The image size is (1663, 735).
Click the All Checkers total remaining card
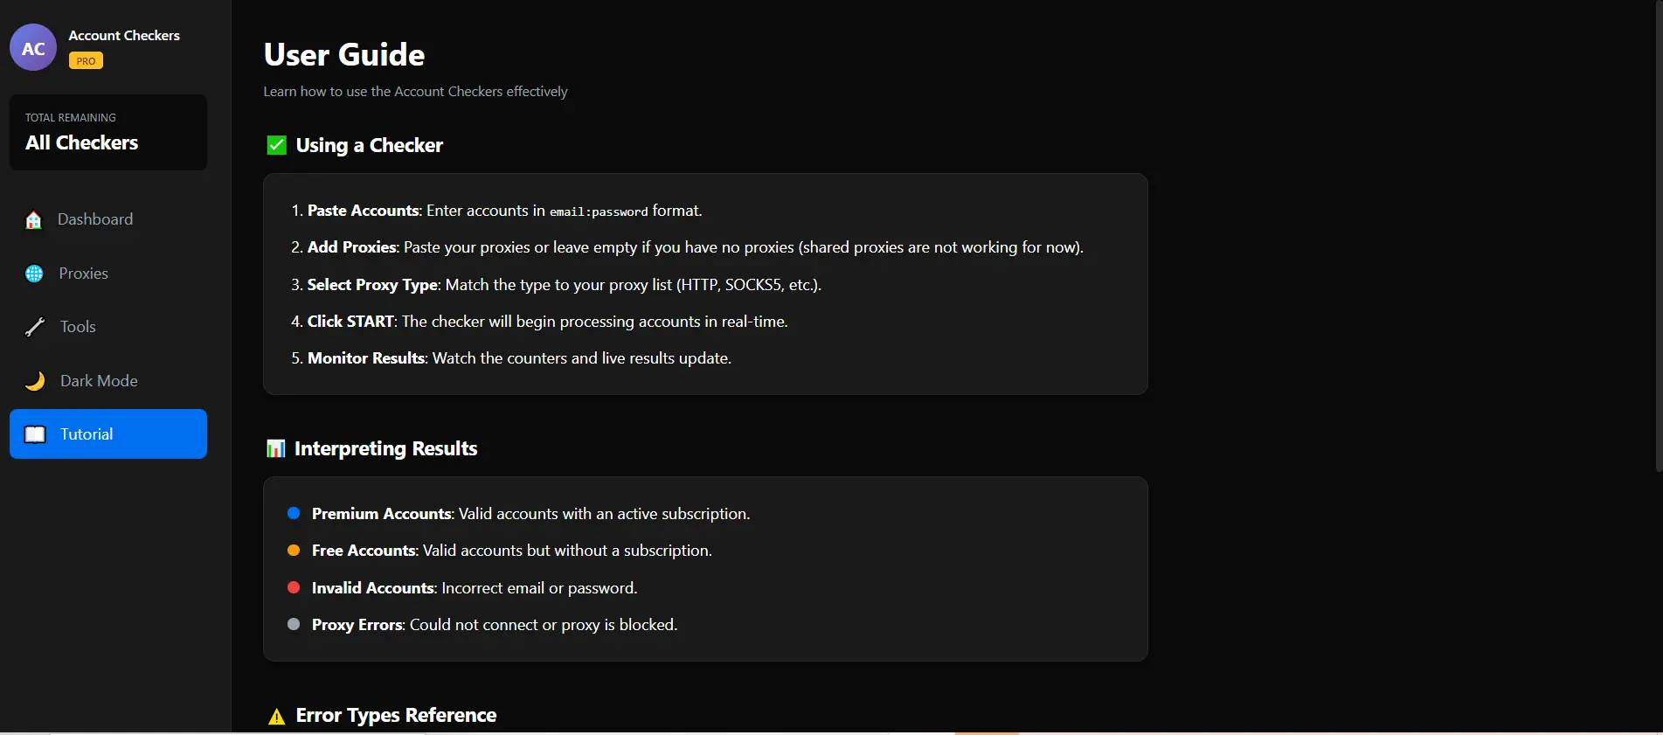click(108, 132)
